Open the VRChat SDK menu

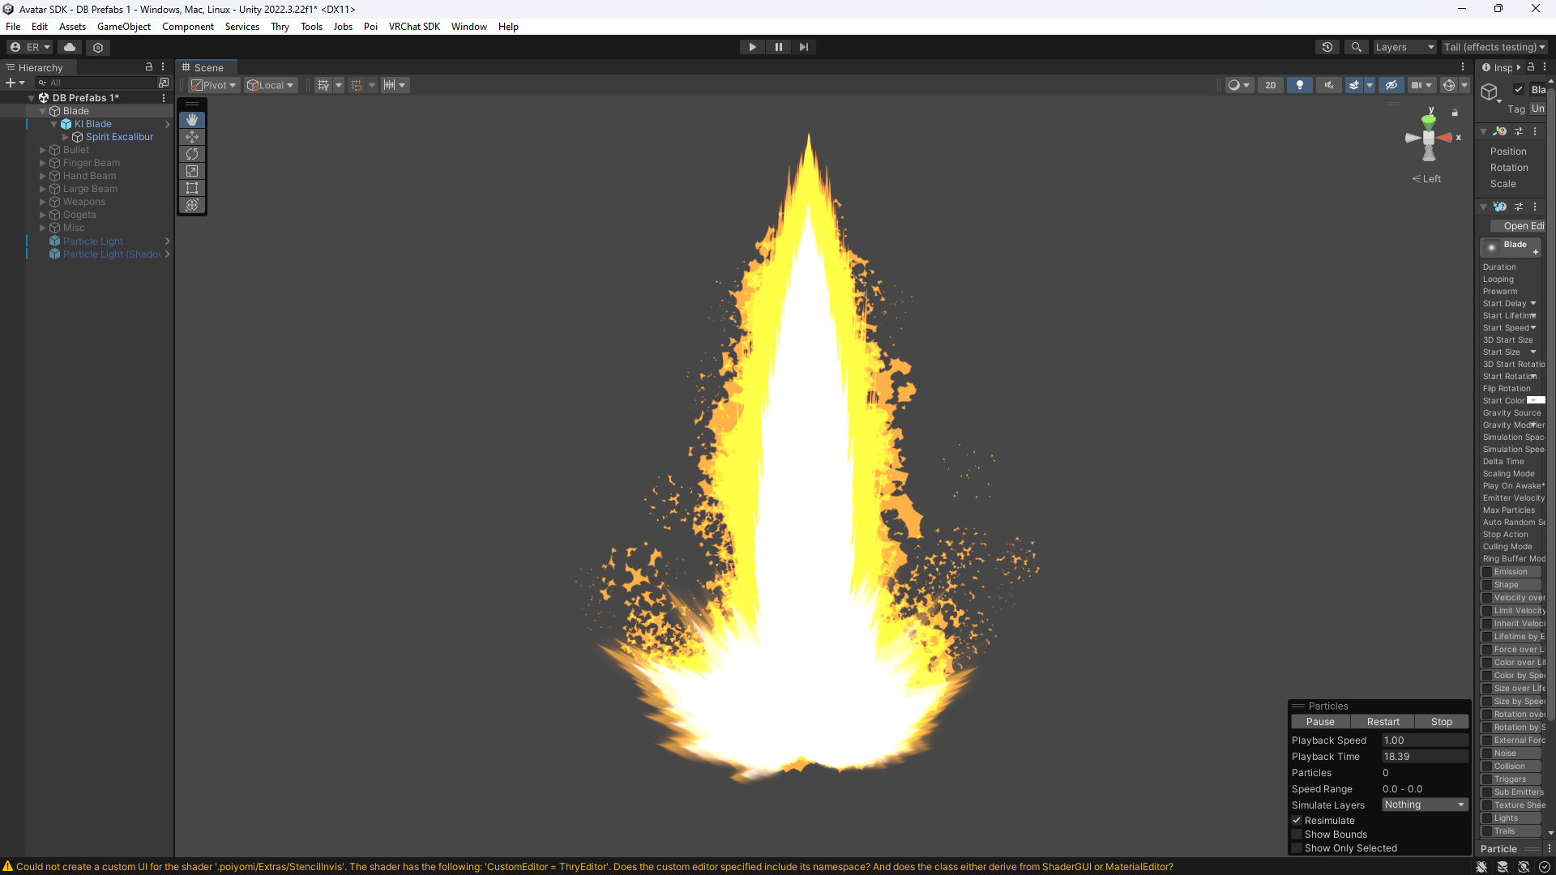414,27
